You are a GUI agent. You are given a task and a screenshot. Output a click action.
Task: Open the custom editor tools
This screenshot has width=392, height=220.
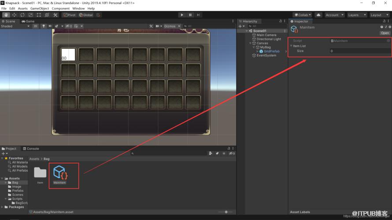[55, 15]
